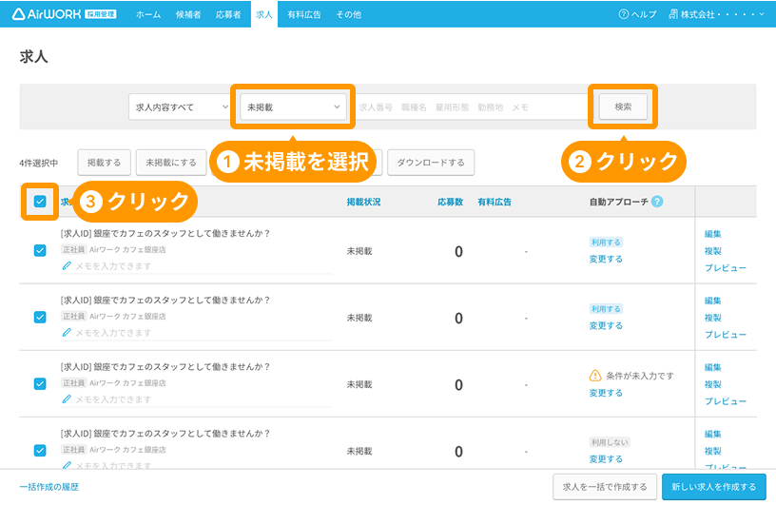The image size is (776, 505).
Task: Click the 利用する tag in second job row
Action: click(606, 309)
